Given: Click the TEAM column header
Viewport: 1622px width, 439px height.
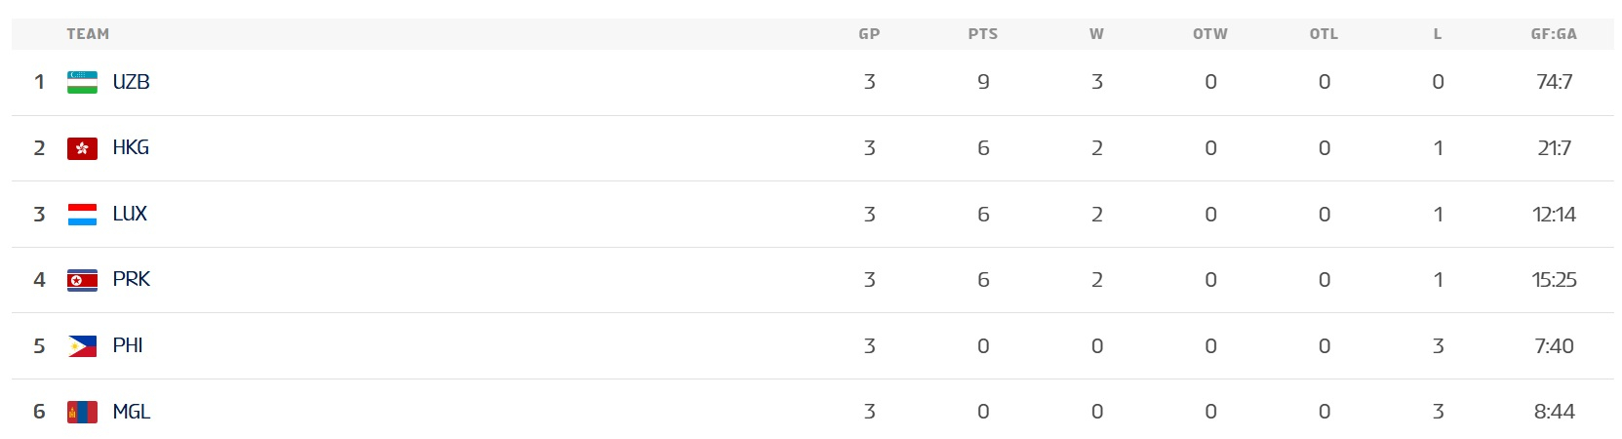Looking at the screenshot, I should click(x=88, y=34).
